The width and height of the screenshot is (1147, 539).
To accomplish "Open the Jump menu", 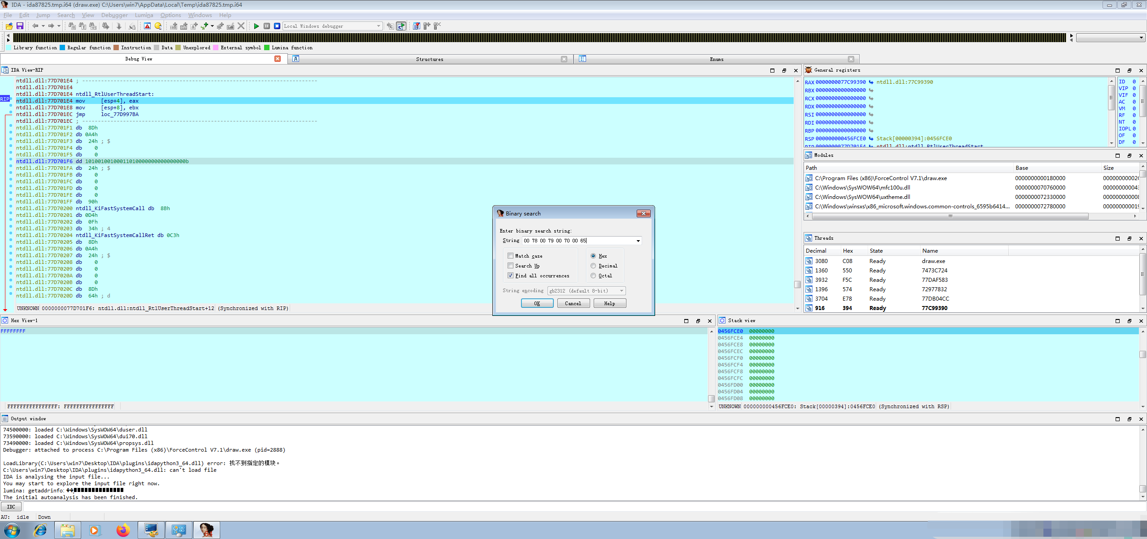I will coord(43,15).
